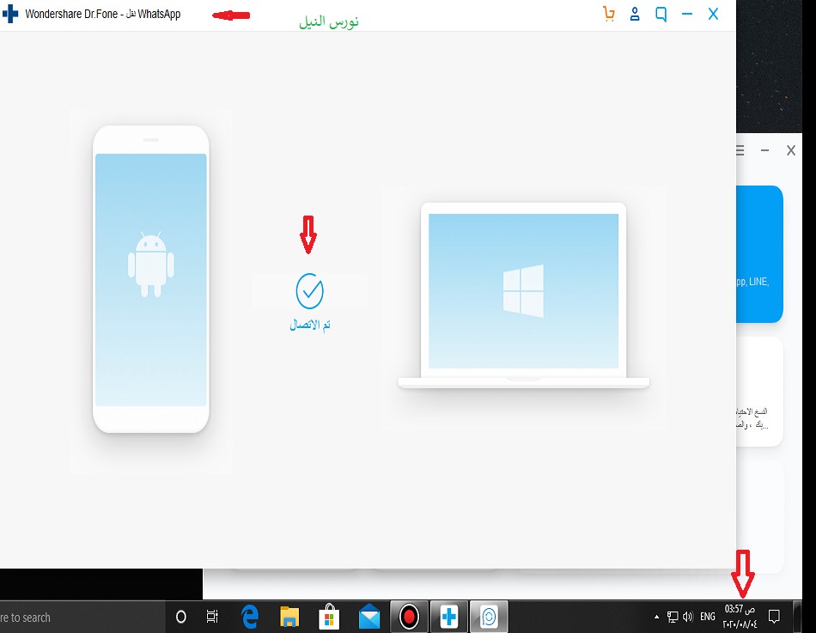The image size is (816, 633).
Task: Minimize the Dr.Fone WhatsApp transfer window
Action: tap(686, 15)
